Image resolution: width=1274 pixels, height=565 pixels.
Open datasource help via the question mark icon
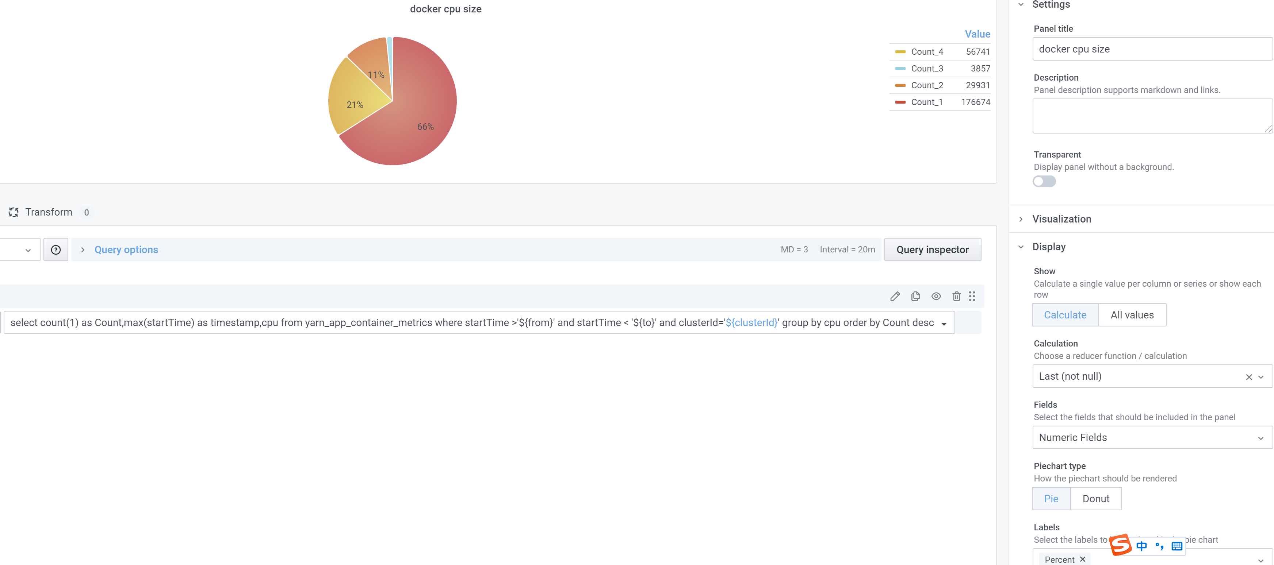click(x=56, y=249)
